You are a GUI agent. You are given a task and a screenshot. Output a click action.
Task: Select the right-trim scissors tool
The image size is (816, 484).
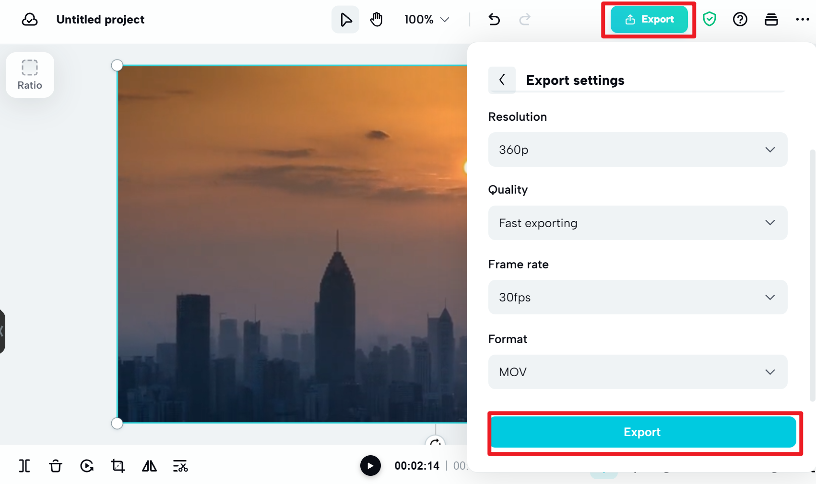[180, 465]
